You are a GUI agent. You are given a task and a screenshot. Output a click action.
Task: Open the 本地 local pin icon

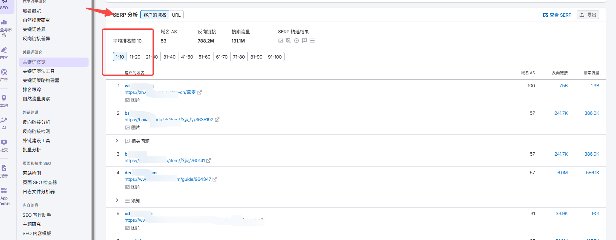point(4,98)
